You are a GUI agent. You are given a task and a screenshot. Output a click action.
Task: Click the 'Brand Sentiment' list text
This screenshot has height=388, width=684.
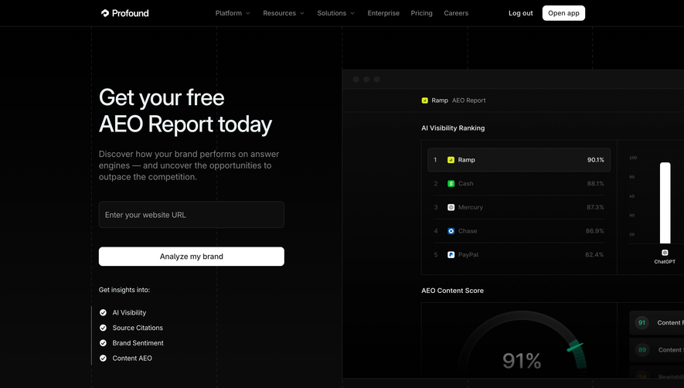(138, 343)
